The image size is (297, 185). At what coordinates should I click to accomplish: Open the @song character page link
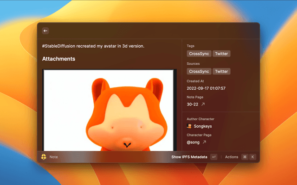[x=193, y=142]
